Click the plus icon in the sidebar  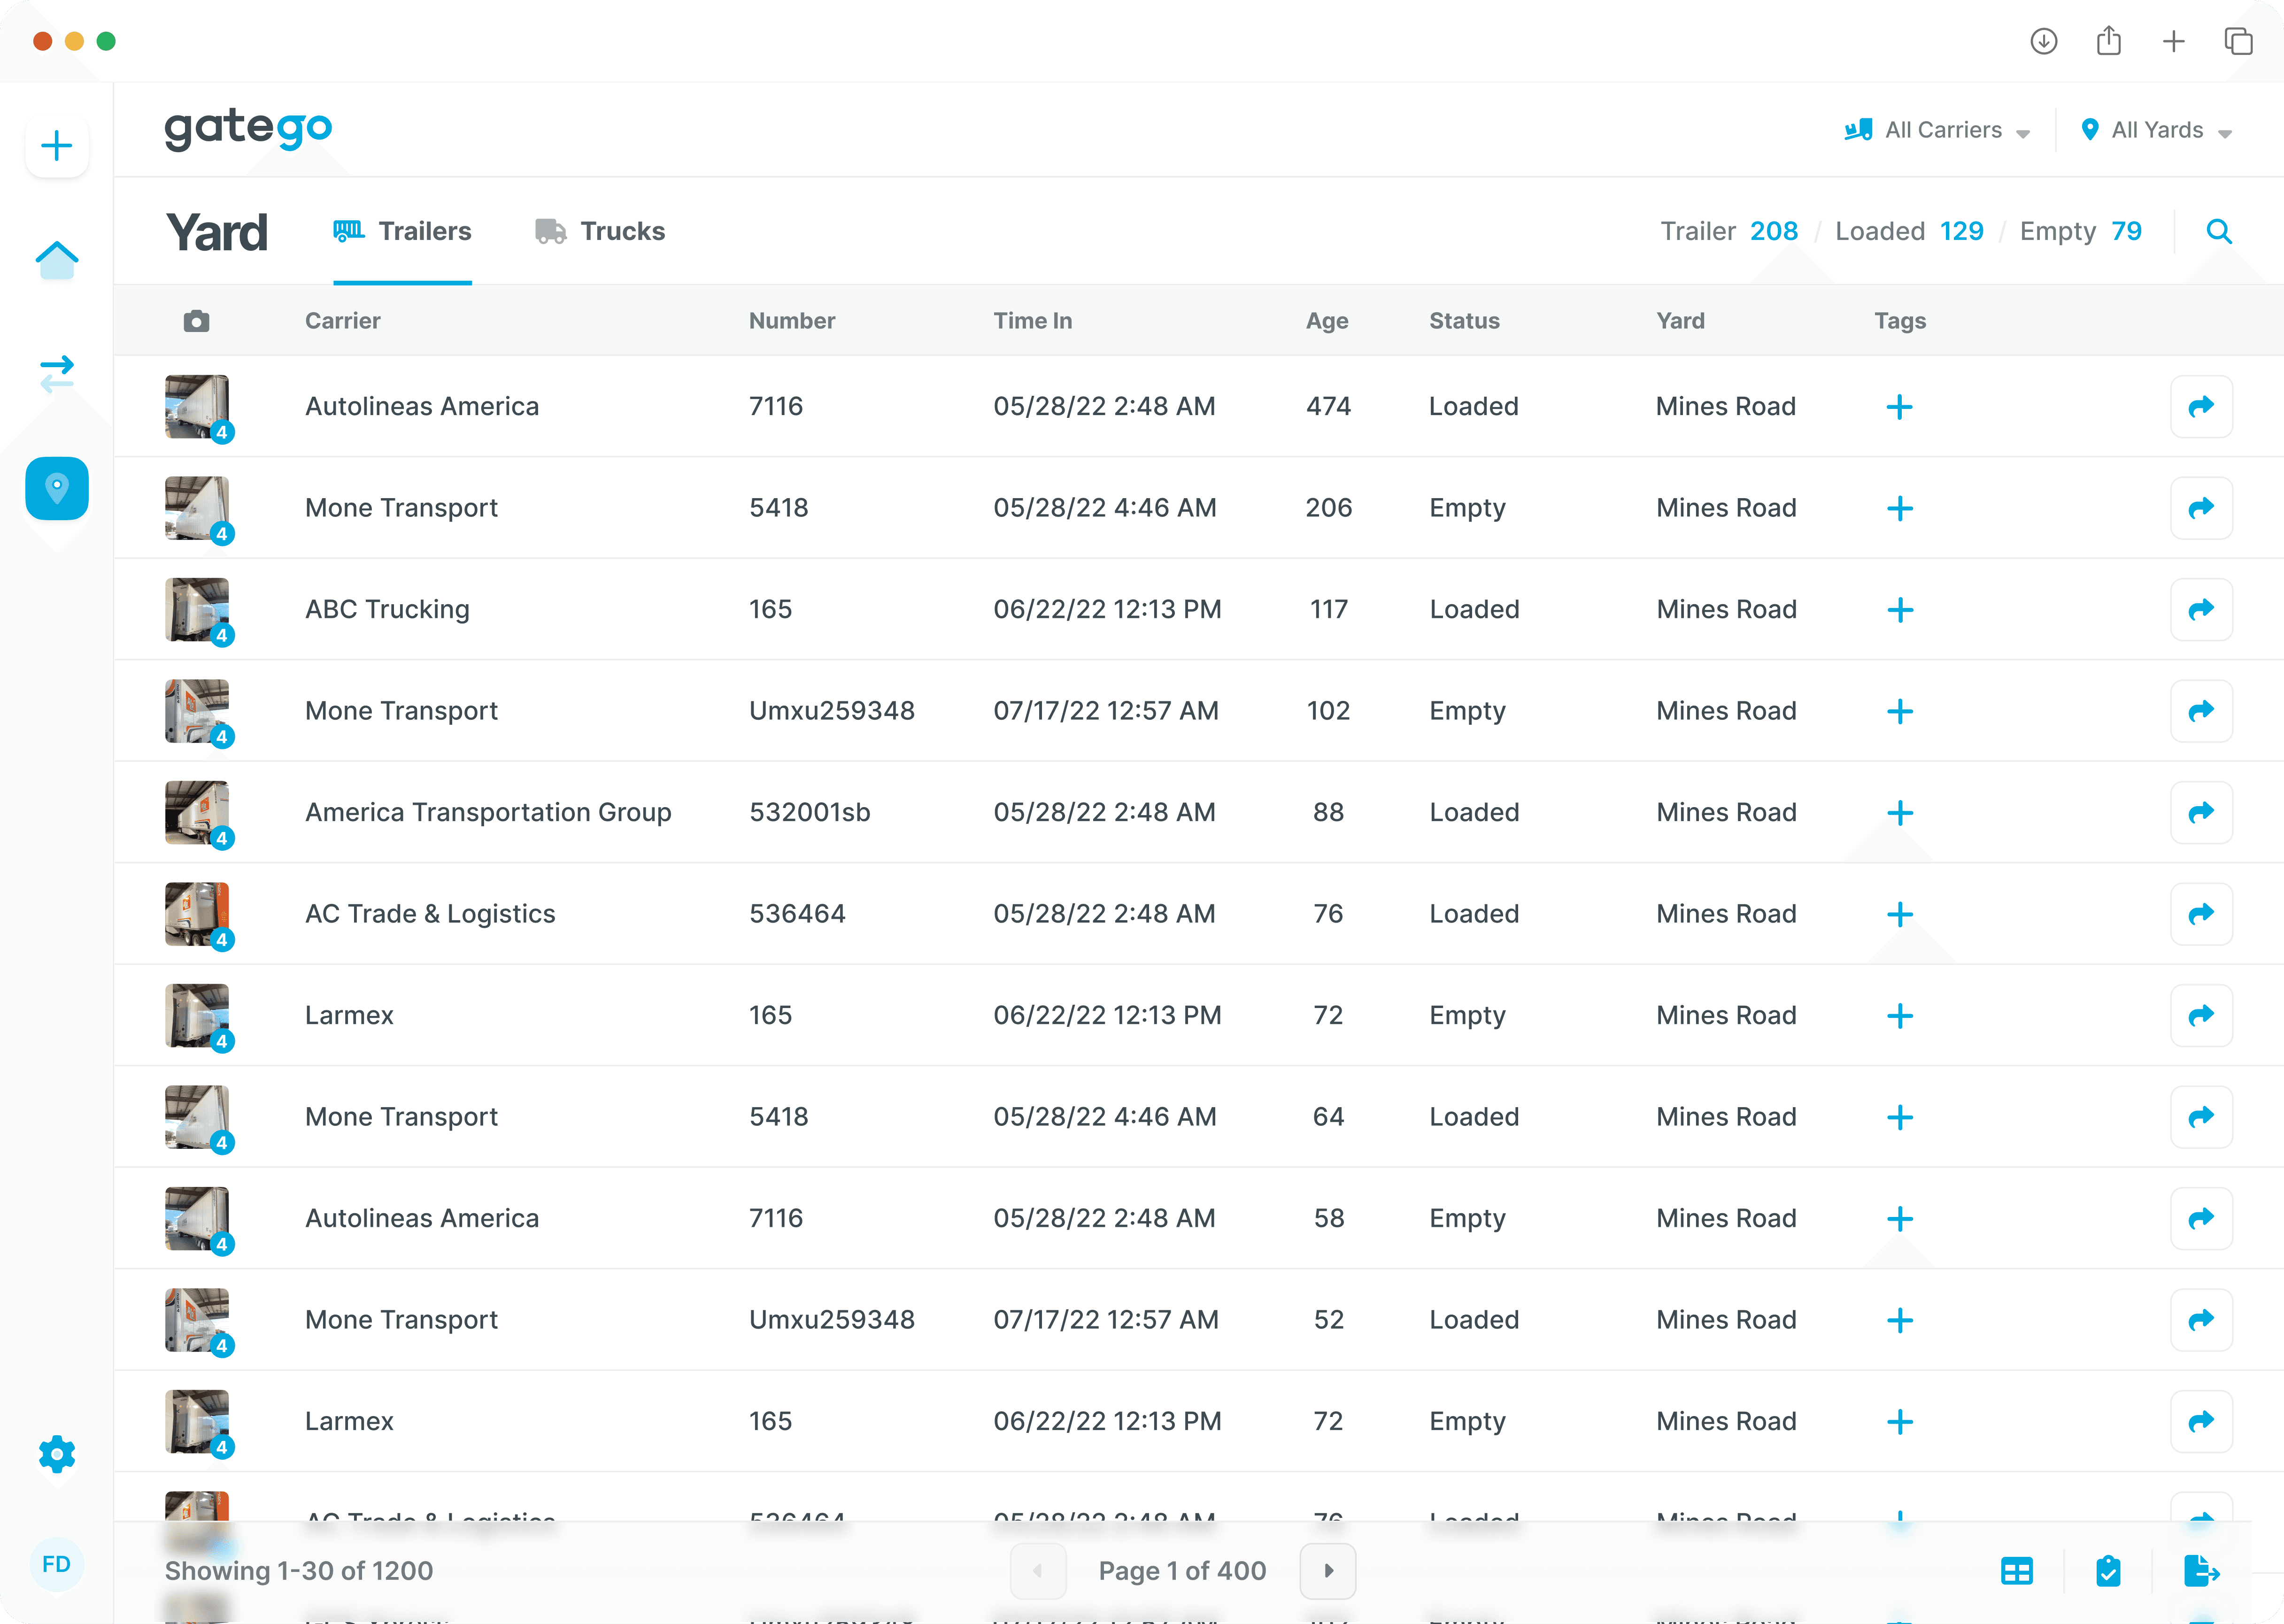pos(57,146)
